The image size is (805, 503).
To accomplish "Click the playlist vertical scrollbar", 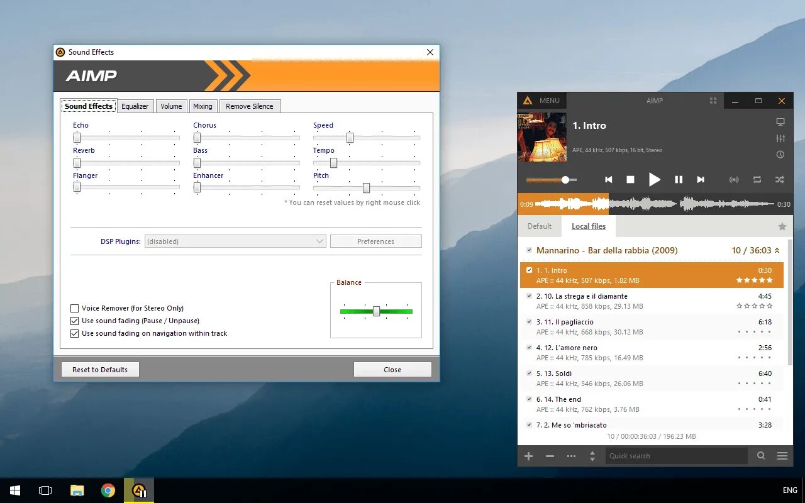I will pyautogui.click(x=791, y=302).
